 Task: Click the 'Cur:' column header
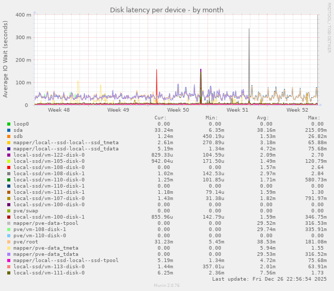coord(161,118)
